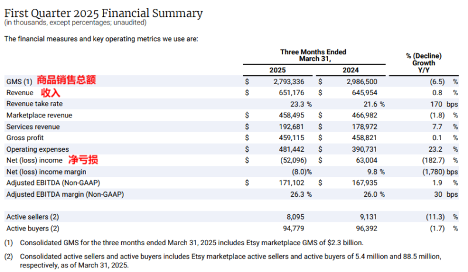The width and height of the screenshot is (468, 272).
Task: Select the 2024 Revenue value 645,954
Action: click(x=368, y=93)
